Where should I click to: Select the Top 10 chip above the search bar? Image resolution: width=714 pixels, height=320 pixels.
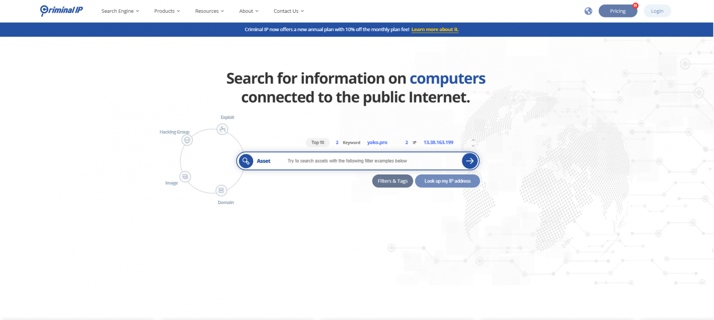318,142
